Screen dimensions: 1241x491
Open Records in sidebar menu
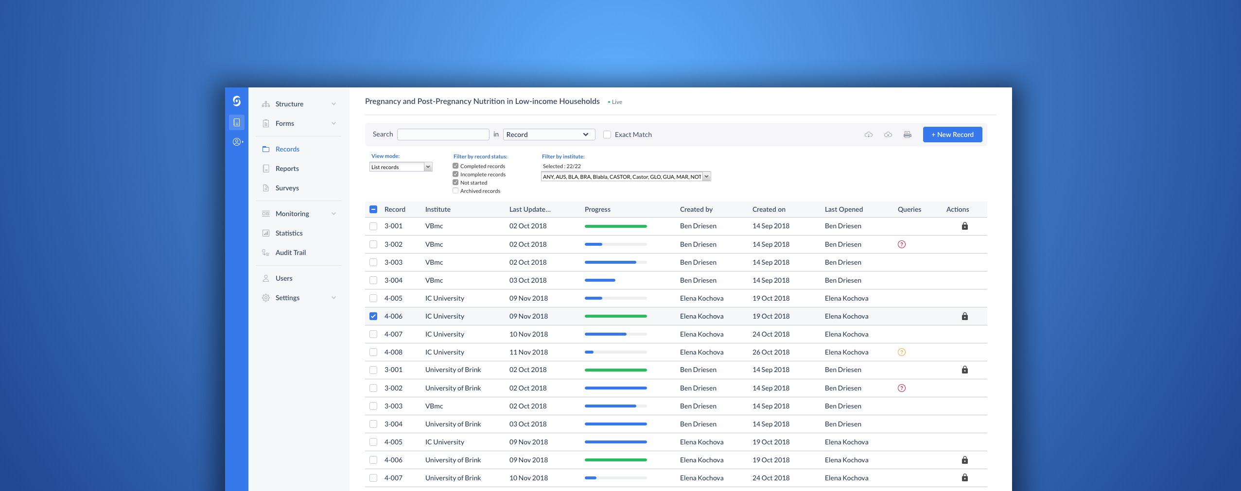[x=287, y=149]
